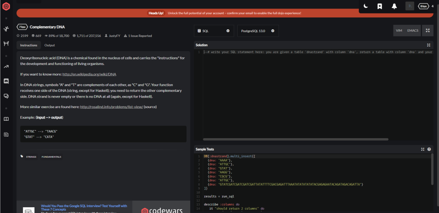Switch to the Output tab

click(x=50, y=45)
